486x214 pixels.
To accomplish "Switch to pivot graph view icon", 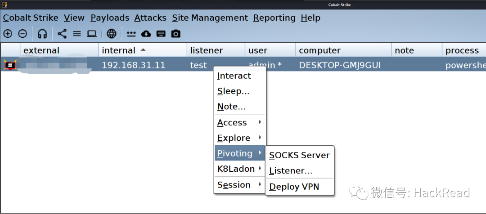I will click(x=62, y=33).
